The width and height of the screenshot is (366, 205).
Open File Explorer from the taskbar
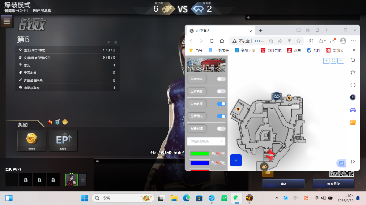[x=174, y=198]
